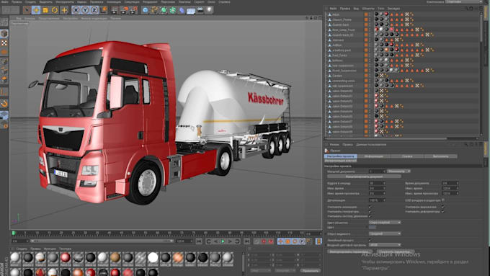Activate the Rotate tool in top toolbar
This screenshot has width=490, height=276.
(x=55, y=10)
